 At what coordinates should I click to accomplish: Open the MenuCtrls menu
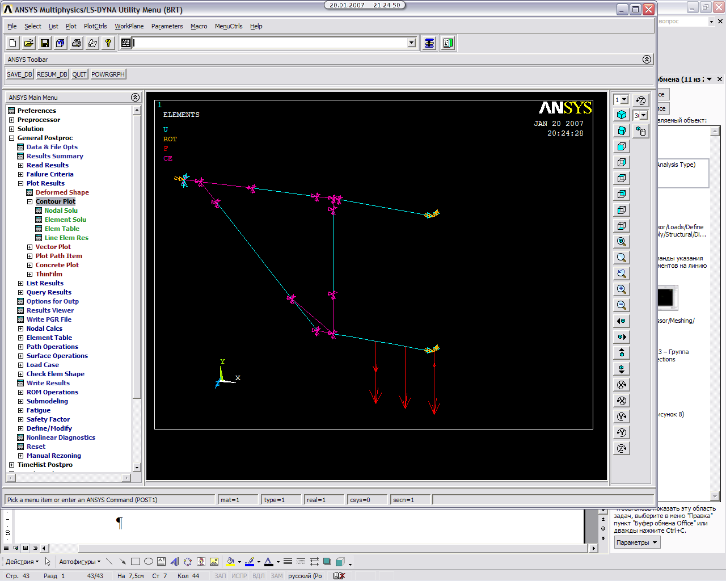229,26
